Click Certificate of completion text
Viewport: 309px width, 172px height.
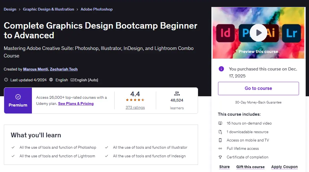[x=247, y=157]
